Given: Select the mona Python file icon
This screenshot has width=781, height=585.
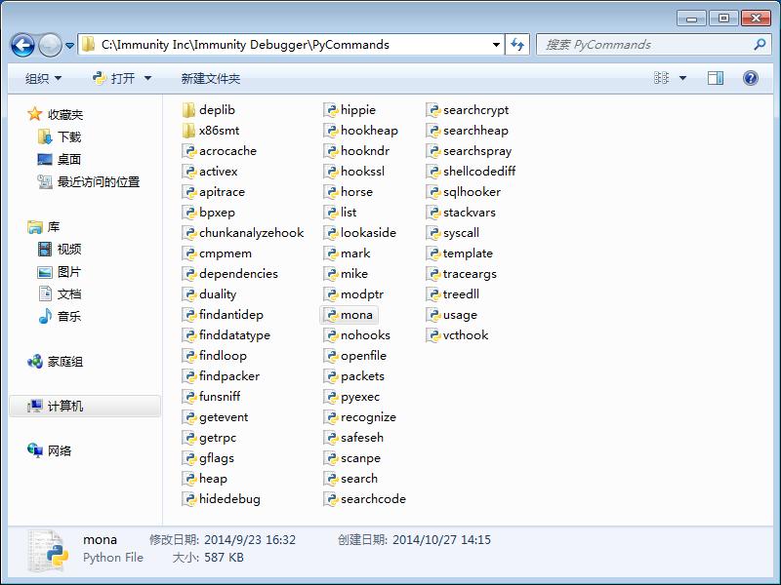Looking at the screenshot, I should [330, 315].
